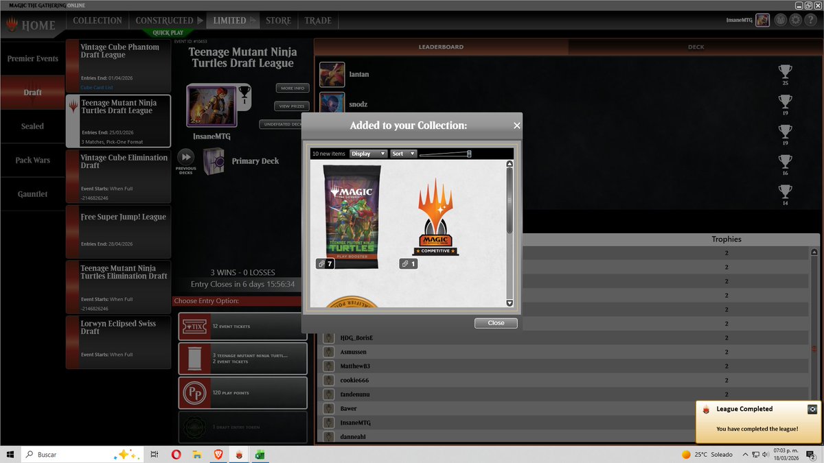Select Teenage Mutant Ninja Turtles Draft League event
Viewport: 824px width, 463px height.
coord(118,121)
